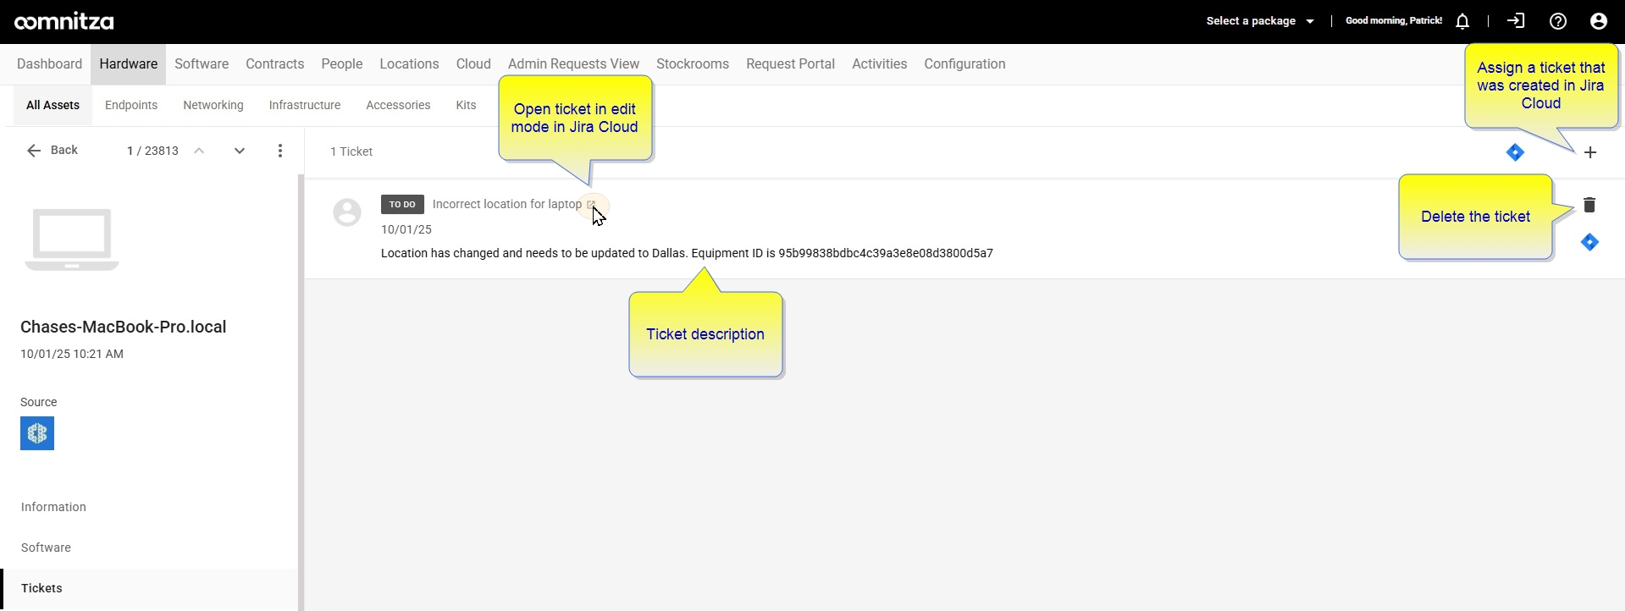Open the Select a package dropdown
Image resolution: width=1625 pixels, height=611 pixels.
tap(1260, 21)
